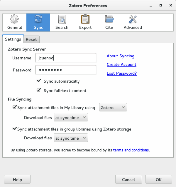This screenshot has width=176, height=187.
Task: Open the Advanced preferences pane
Action: click(133, 22)
